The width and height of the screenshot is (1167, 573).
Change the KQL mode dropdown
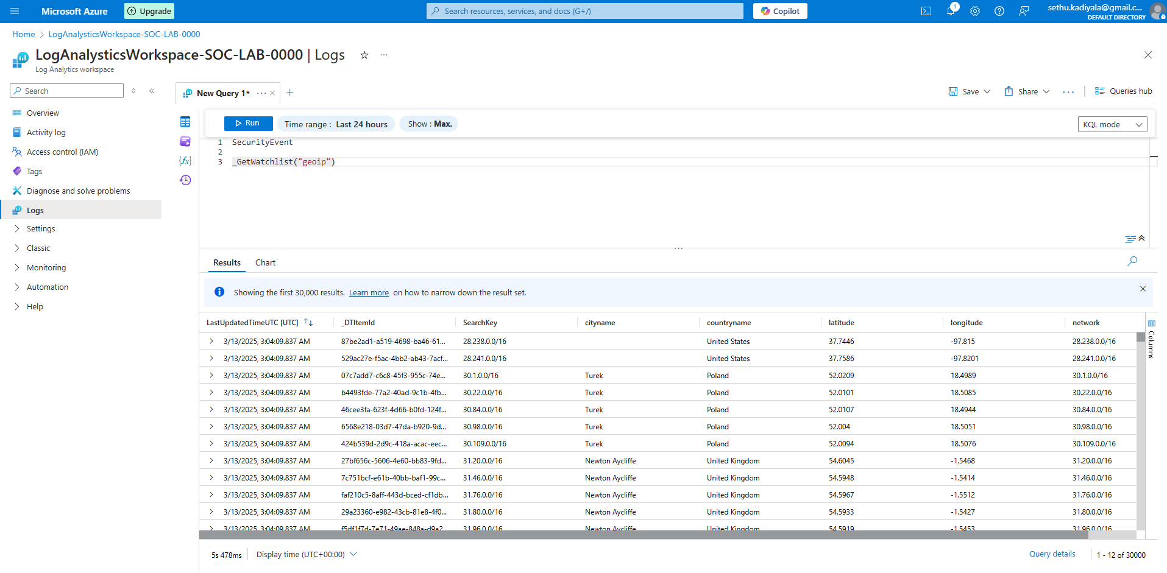point(1112,124)
